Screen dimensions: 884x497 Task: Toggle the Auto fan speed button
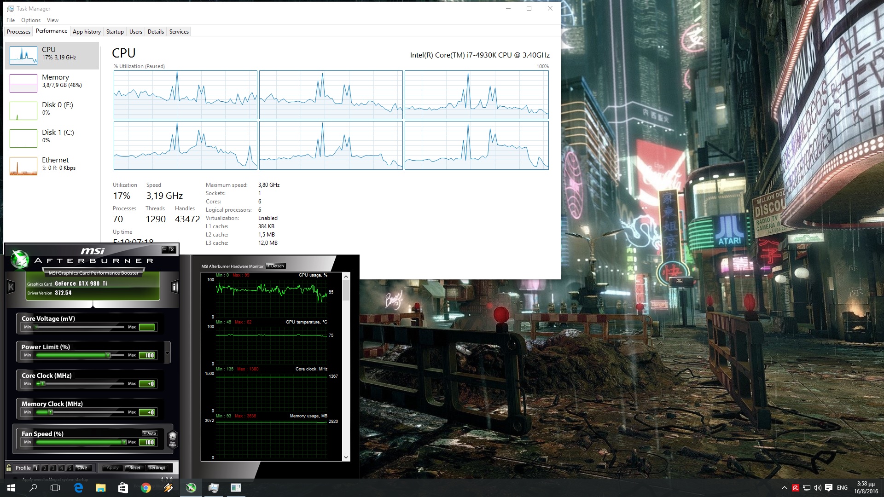[150, 433]
